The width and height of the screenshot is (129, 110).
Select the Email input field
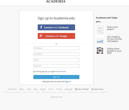pos(56,60)
